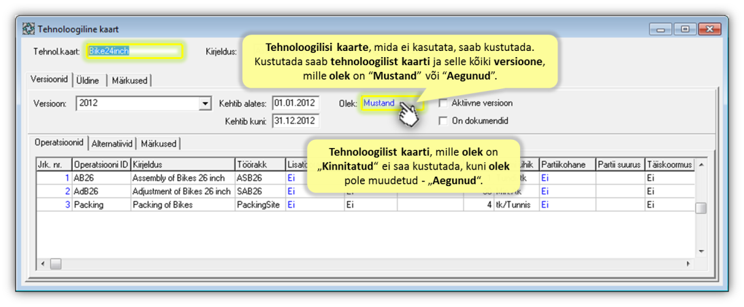This screenshot has height=307, width=744.
Task: Switch to the Üldine tab
Action: [88, 80]
